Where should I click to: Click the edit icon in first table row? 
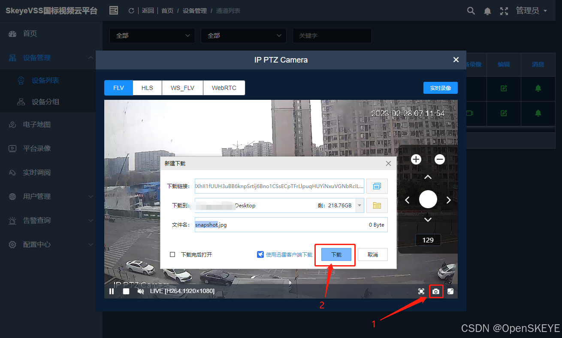[x=504, y=88]
